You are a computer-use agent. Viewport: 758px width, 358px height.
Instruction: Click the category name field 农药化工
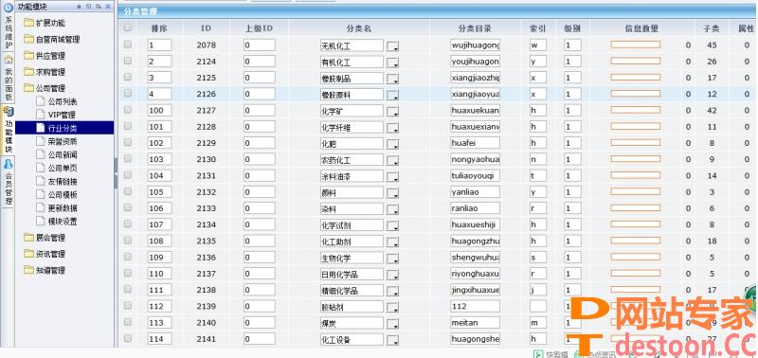pyautogui.click(x=352, y=159)
